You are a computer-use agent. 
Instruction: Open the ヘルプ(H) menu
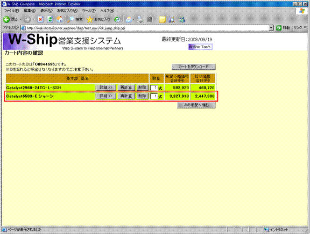click(107, 11)
